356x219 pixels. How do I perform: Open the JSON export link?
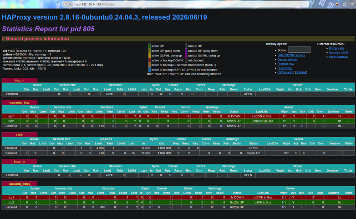[285, 72]
